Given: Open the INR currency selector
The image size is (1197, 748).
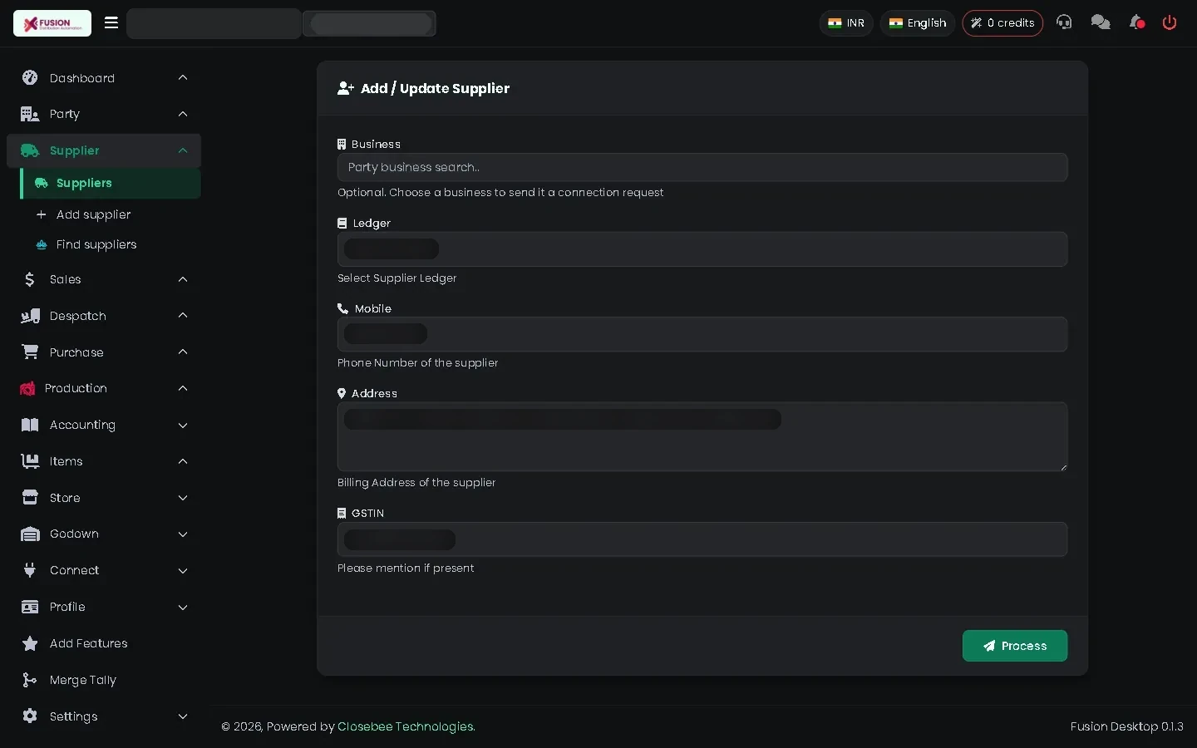Looking at the screenshot, I should [846, 23].
